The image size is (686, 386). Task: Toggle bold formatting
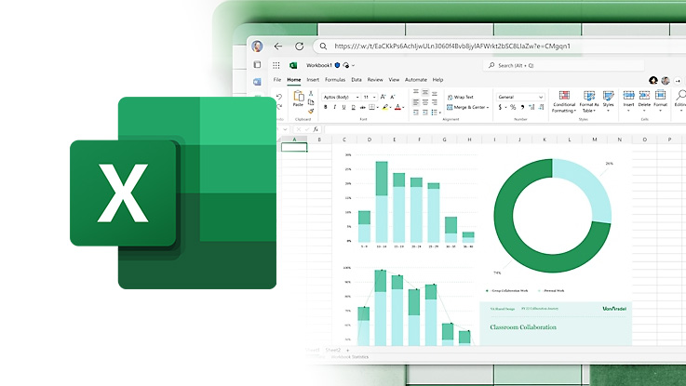tap(325, 107)
